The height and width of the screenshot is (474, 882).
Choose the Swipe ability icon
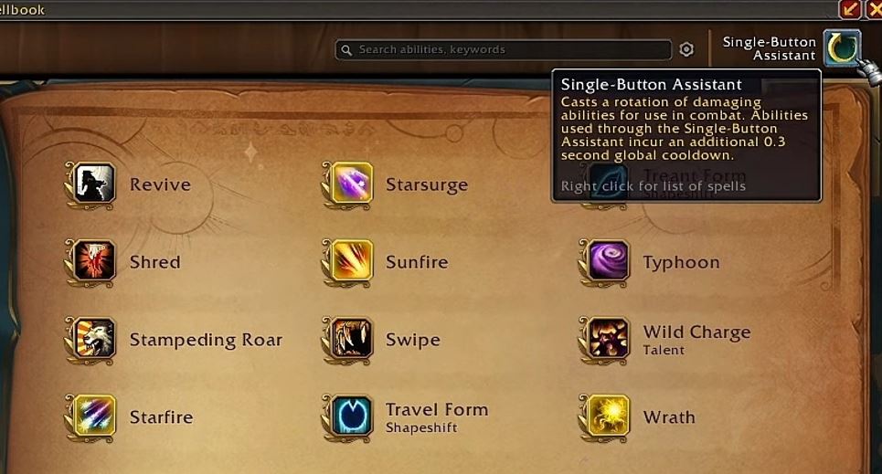click(352, 339)
